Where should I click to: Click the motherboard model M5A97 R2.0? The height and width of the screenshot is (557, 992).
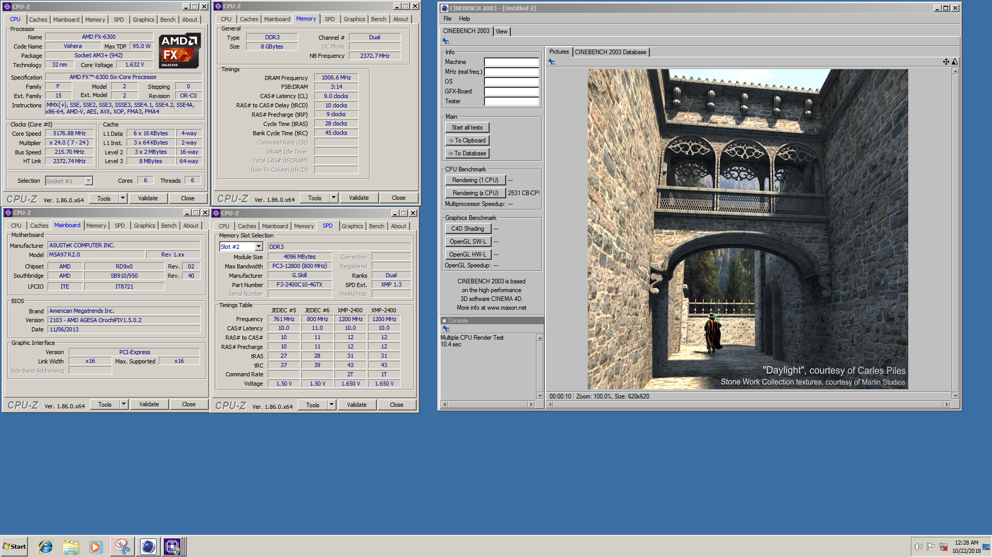click(x=96, y=254)
